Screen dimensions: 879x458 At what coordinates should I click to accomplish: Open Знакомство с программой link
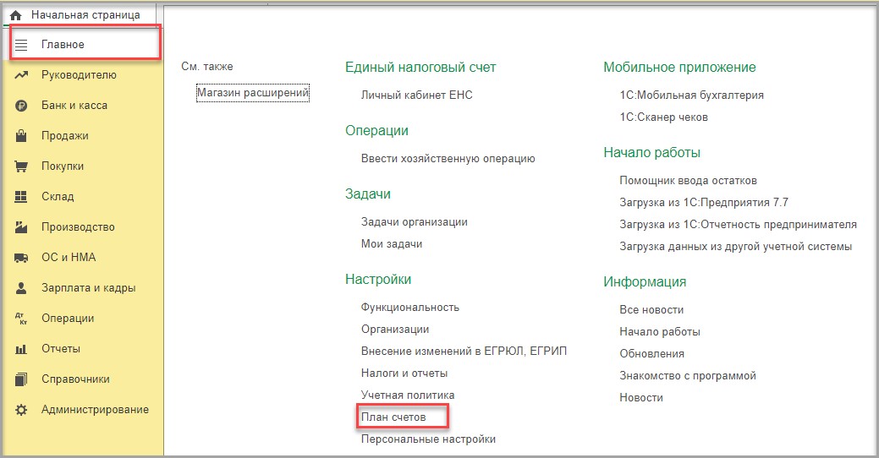point(688,376)
